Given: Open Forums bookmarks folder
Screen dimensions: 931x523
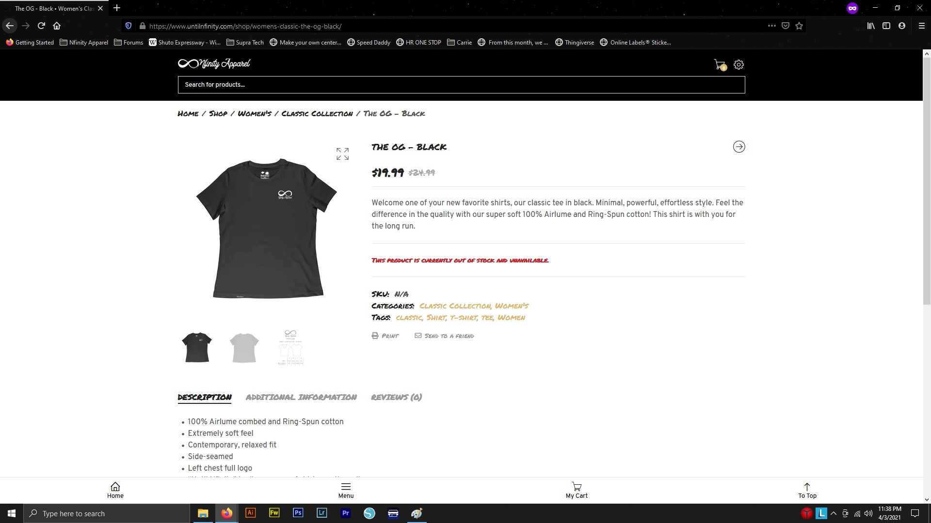Looking at the screenshot, I should [x=128, y=42].
